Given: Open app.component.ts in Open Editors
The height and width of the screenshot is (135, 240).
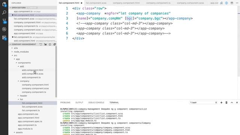Looking at the screenshot, I should pyautogui.click(x=33, y=12).
